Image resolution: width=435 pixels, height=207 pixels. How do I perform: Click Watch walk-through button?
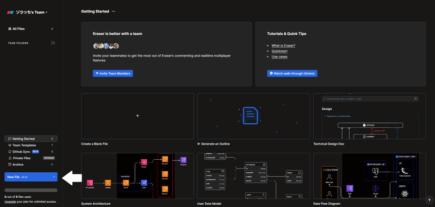(x=292, y=73)
